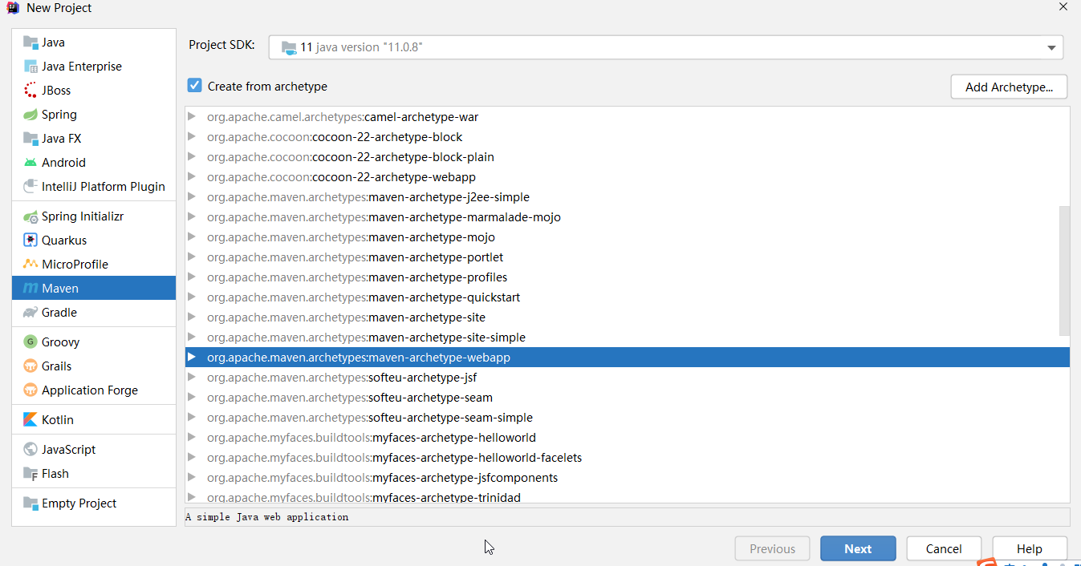1081x566 pixels.
Task: Click the Maven 'm' icon
Action: [30, 289]
